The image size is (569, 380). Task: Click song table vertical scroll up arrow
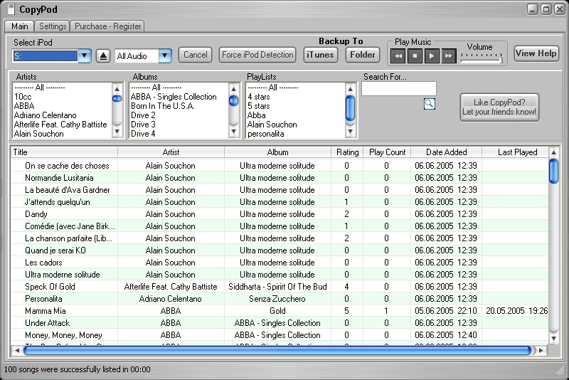coord(553,152)
